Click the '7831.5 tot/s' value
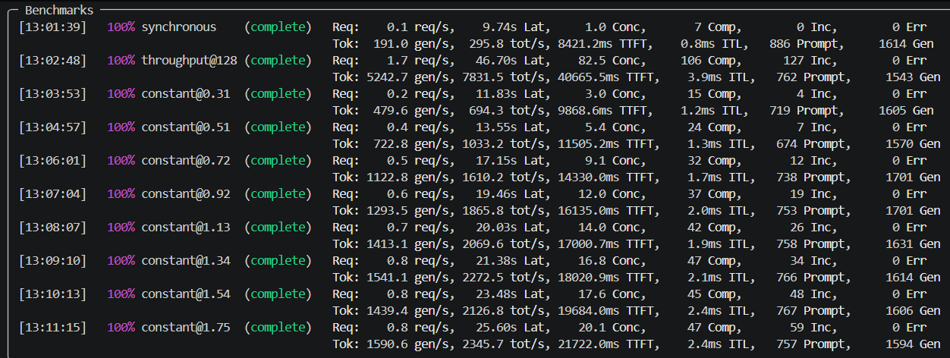 coord(502,77)
